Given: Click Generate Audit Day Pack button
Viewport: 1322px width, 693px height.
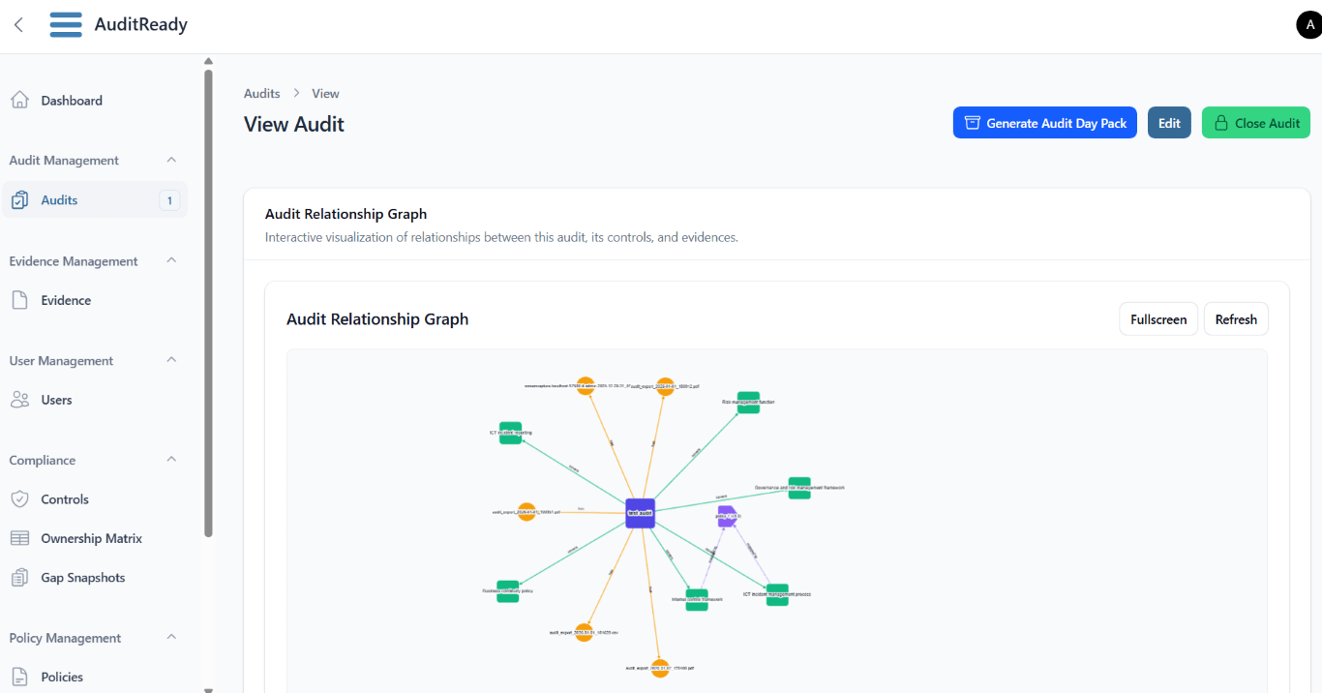Looking at the screenshot, I should [1044, 123].
